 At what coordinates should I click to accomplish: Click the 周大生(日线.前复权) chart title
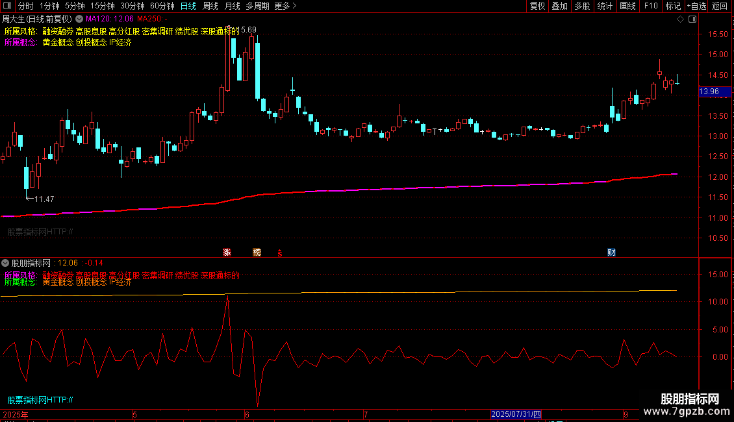point(37,19)
